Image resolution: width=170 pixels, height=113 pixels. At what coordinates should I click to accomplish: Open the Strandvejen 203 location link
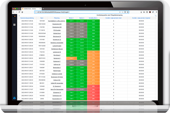pyautogui.click(x=57, y=24)
